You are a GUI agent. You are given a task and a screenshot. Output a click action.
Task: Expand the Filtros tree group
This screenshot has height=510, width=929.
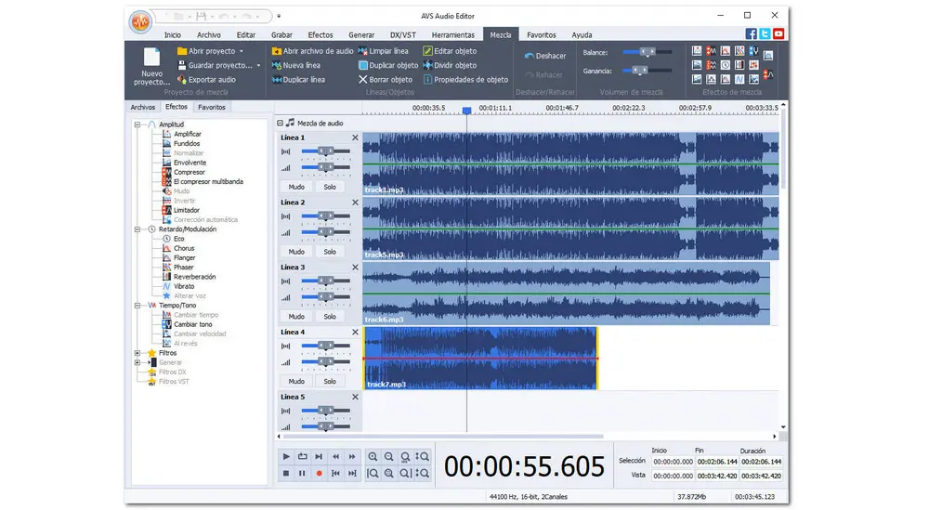pos(137,353)
